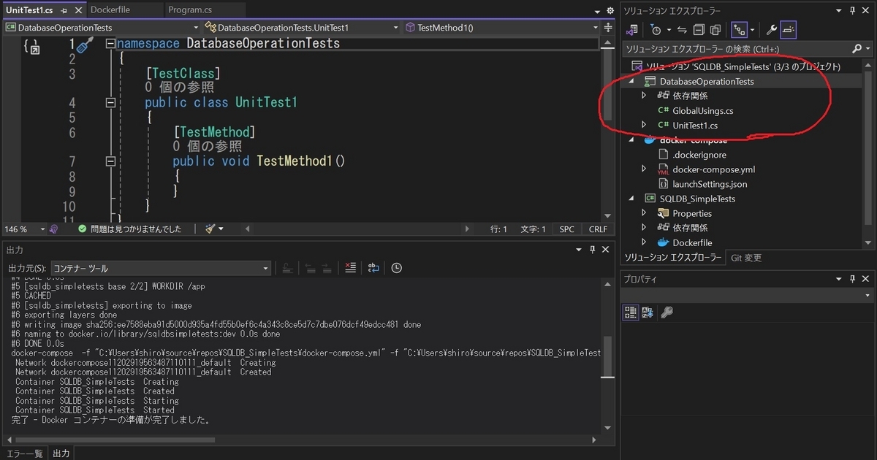877x460 pixels.
Task: Open the DatabaseOperationTests.UnitTest1 type dropdown
Action: coord(302,27)
